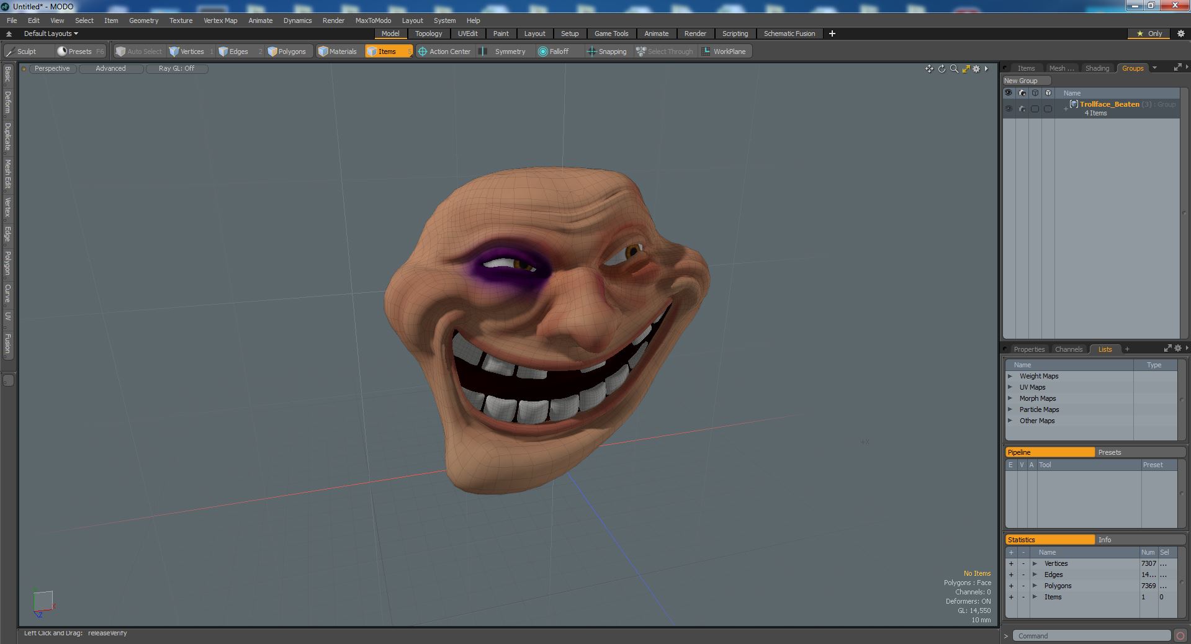The image size is (1191, 644).
Task: Expand Particle Maps list
Action: (x=1010, y=409)
